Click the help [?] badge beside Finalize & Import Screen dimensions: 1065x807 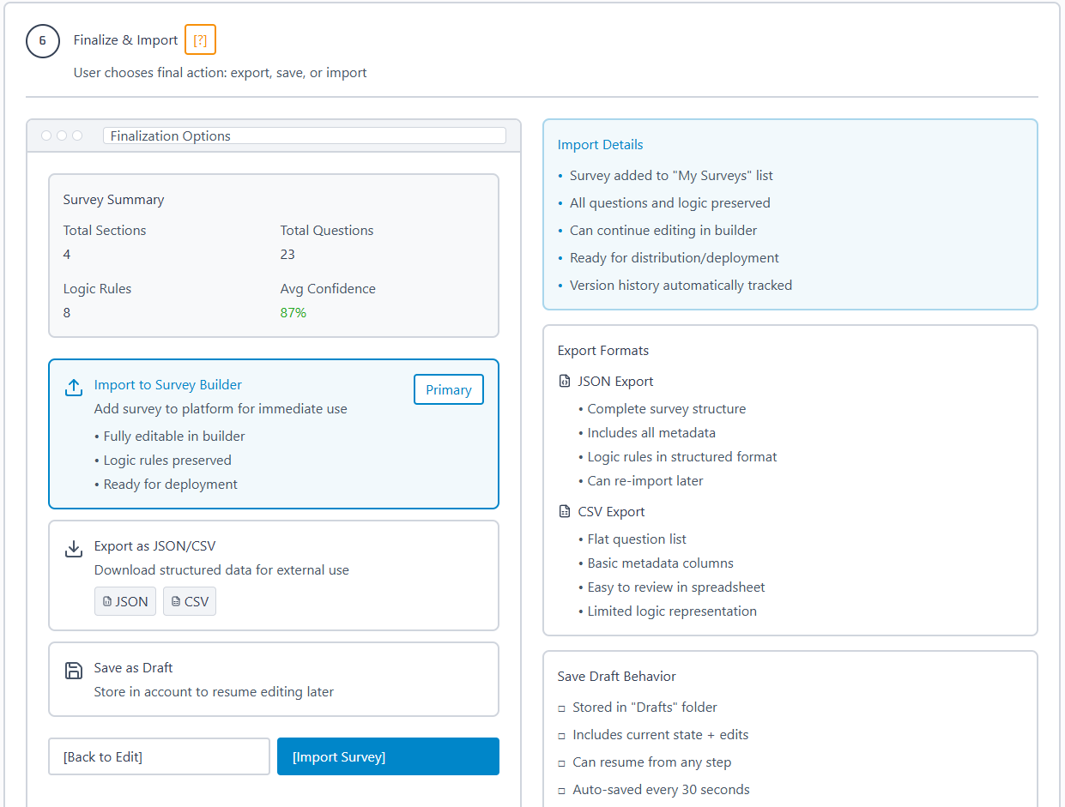point(200,40)
